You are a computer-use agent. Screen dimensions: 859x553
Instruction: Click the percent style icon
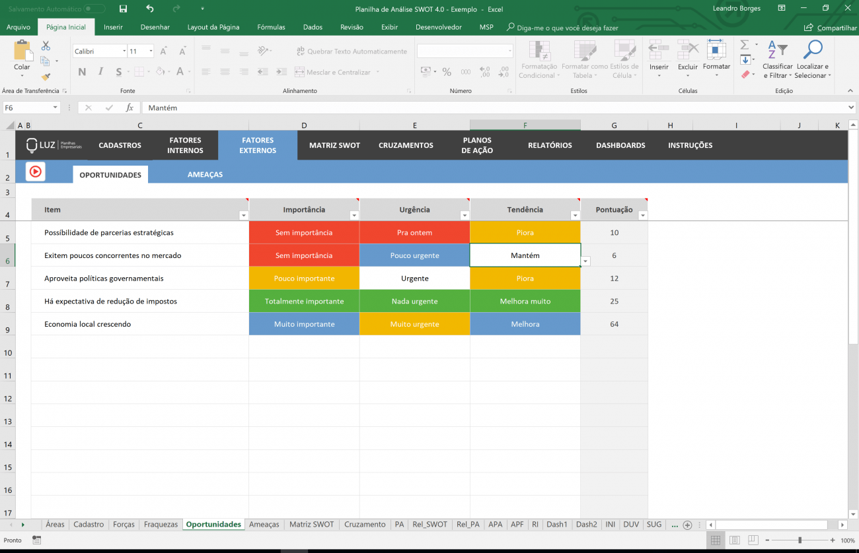pos(447,72)
